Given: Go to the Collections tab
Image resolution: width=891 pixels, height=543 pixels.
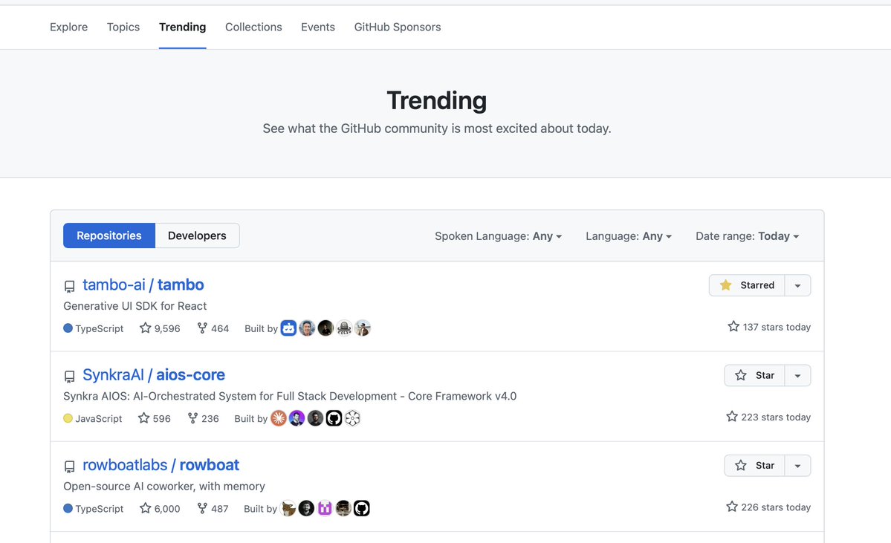Looking at the screenshot, I should 253,27.
